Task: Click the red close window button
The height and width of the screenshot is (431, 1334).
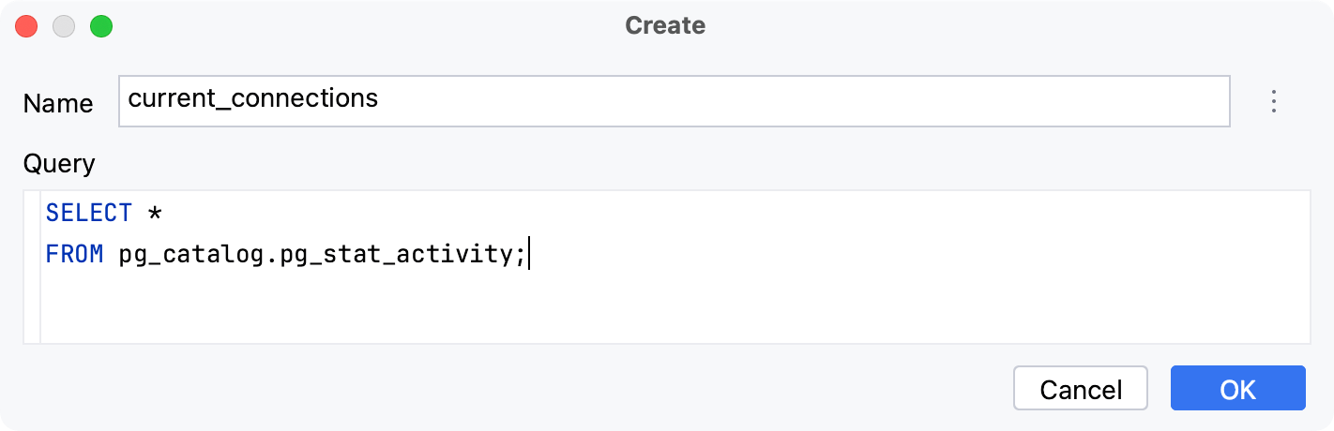Action: (26, 26)
